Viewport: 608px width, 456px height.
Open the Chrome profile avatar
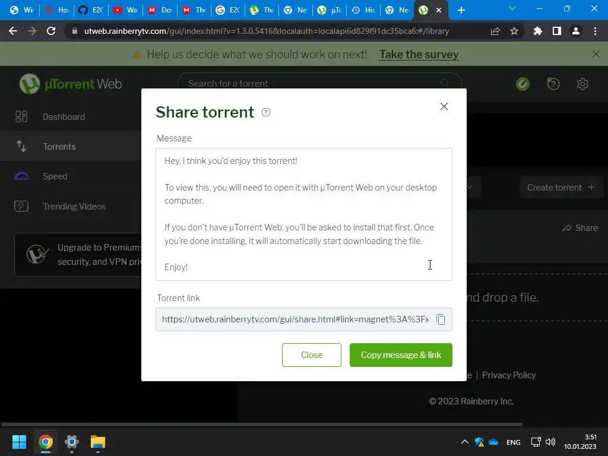pos(576,31)
